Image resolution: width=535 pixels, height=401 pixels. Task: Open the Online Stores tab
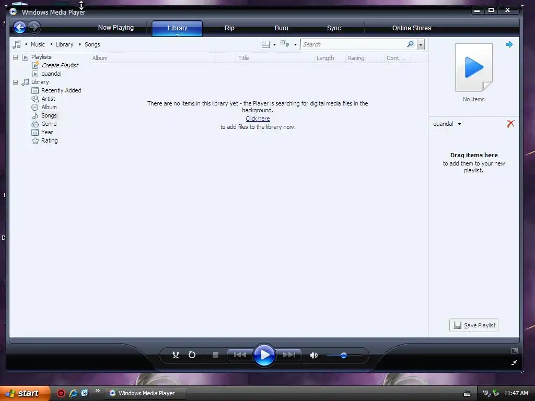pyautogui.click(x=412, y=28)
